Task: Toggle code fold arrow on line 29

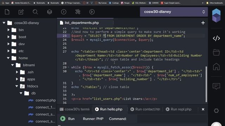Action: (x=68, y=67)
